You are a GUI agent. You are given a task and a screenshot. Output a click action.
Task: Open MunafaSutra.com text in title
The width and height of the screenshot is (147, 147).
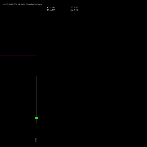(36, 4)
